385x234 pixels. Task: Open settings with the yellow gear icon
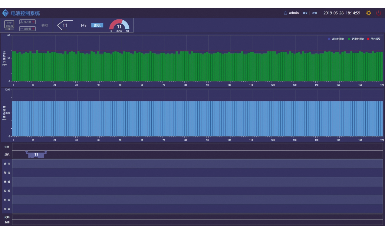pyautogui.click(x=368, y=13)
